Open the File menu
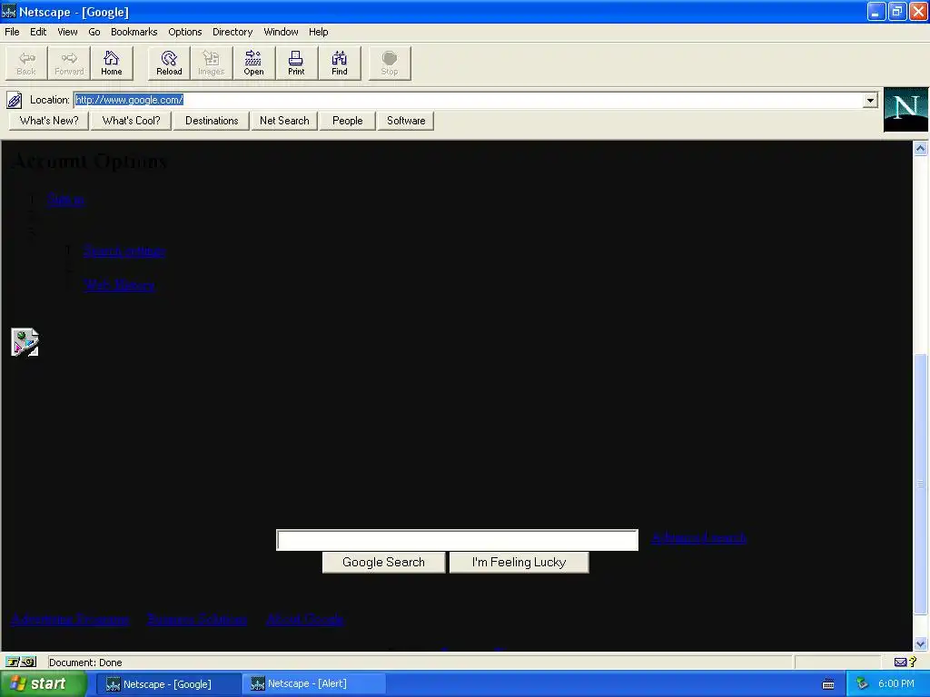930x697 pixels. (12, 32)
